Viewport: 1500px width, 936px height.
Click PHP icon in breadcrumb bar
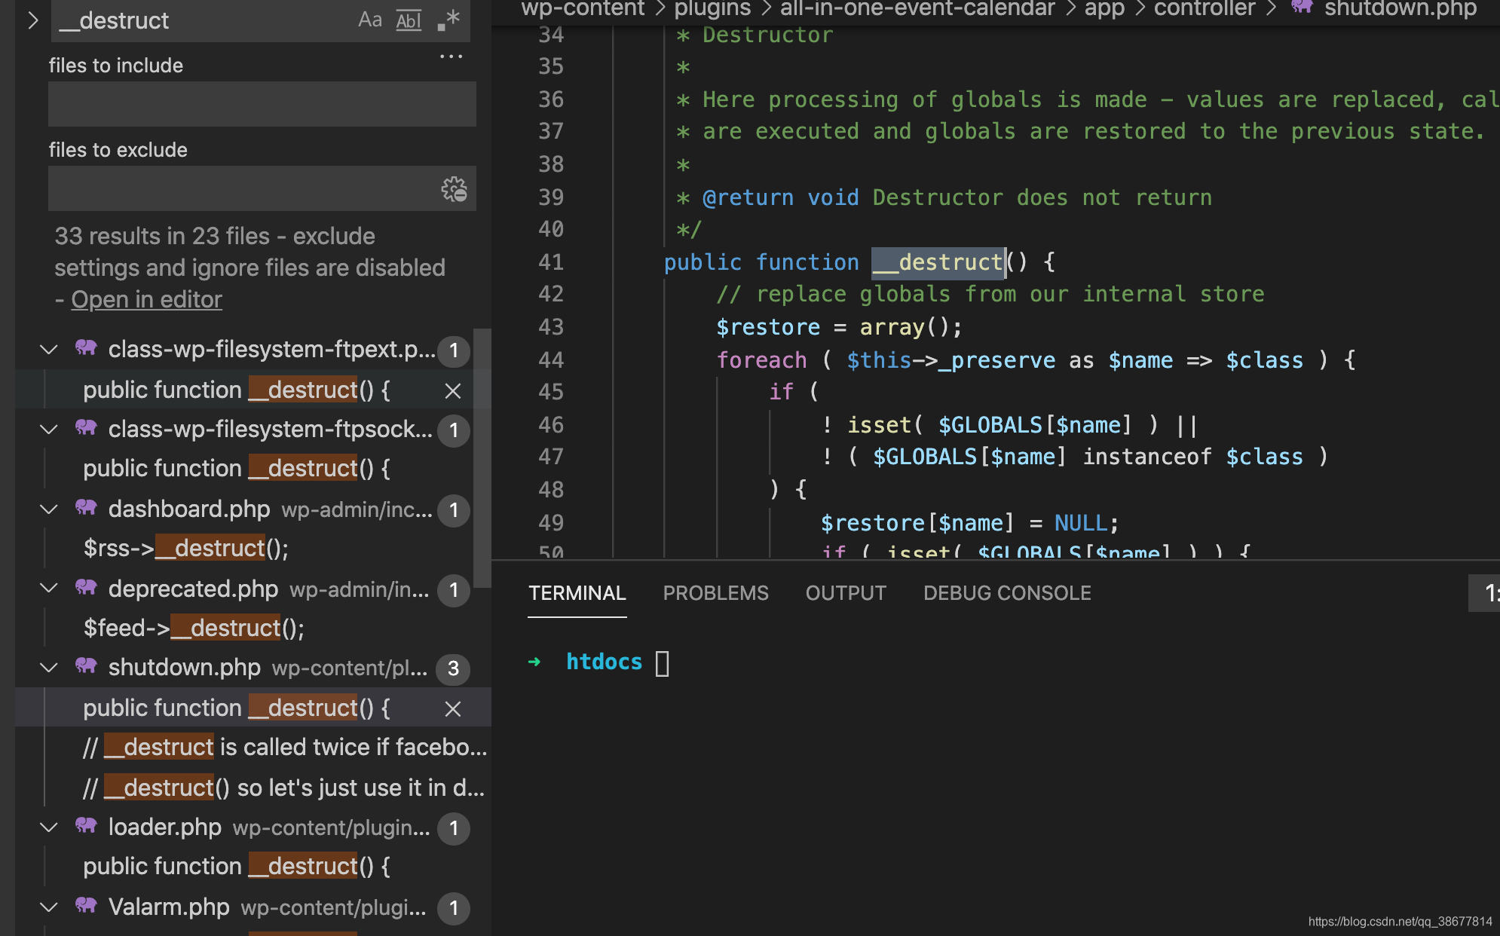coord(1302,7)
